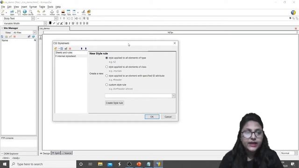The image size is (299, 168).
Task: Click open stylesheet folder icon in dialog
Action: 56,49
